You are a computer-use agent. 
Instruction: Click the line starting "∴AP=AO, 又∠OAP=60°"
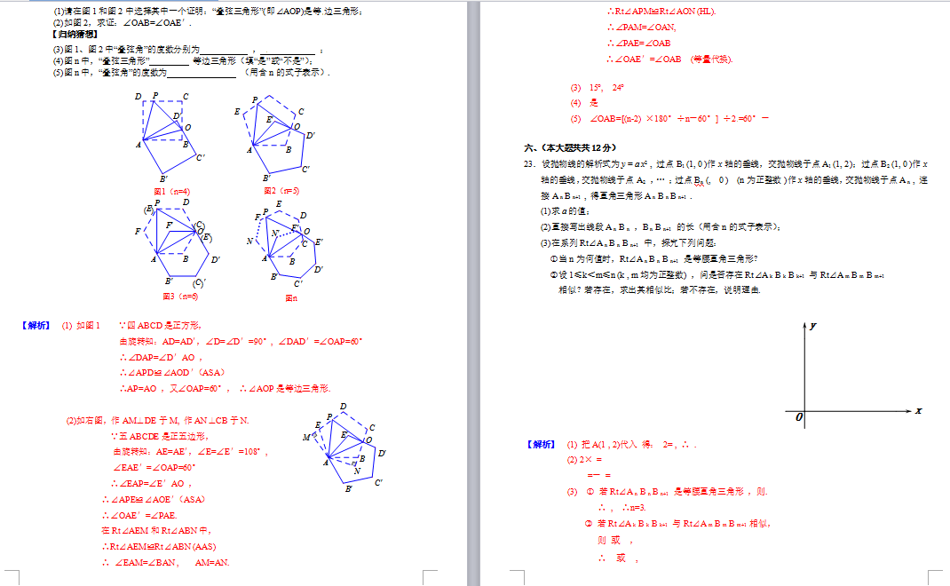[225, 388]
